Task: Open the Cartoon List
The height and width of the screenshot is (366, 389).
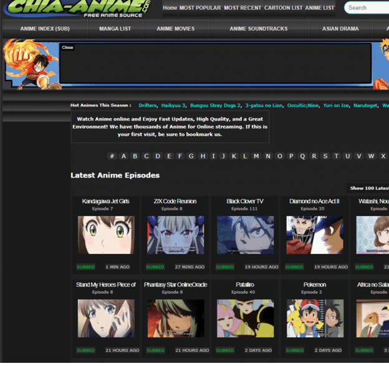Action: pyautogui.click(x=283, y=8)
